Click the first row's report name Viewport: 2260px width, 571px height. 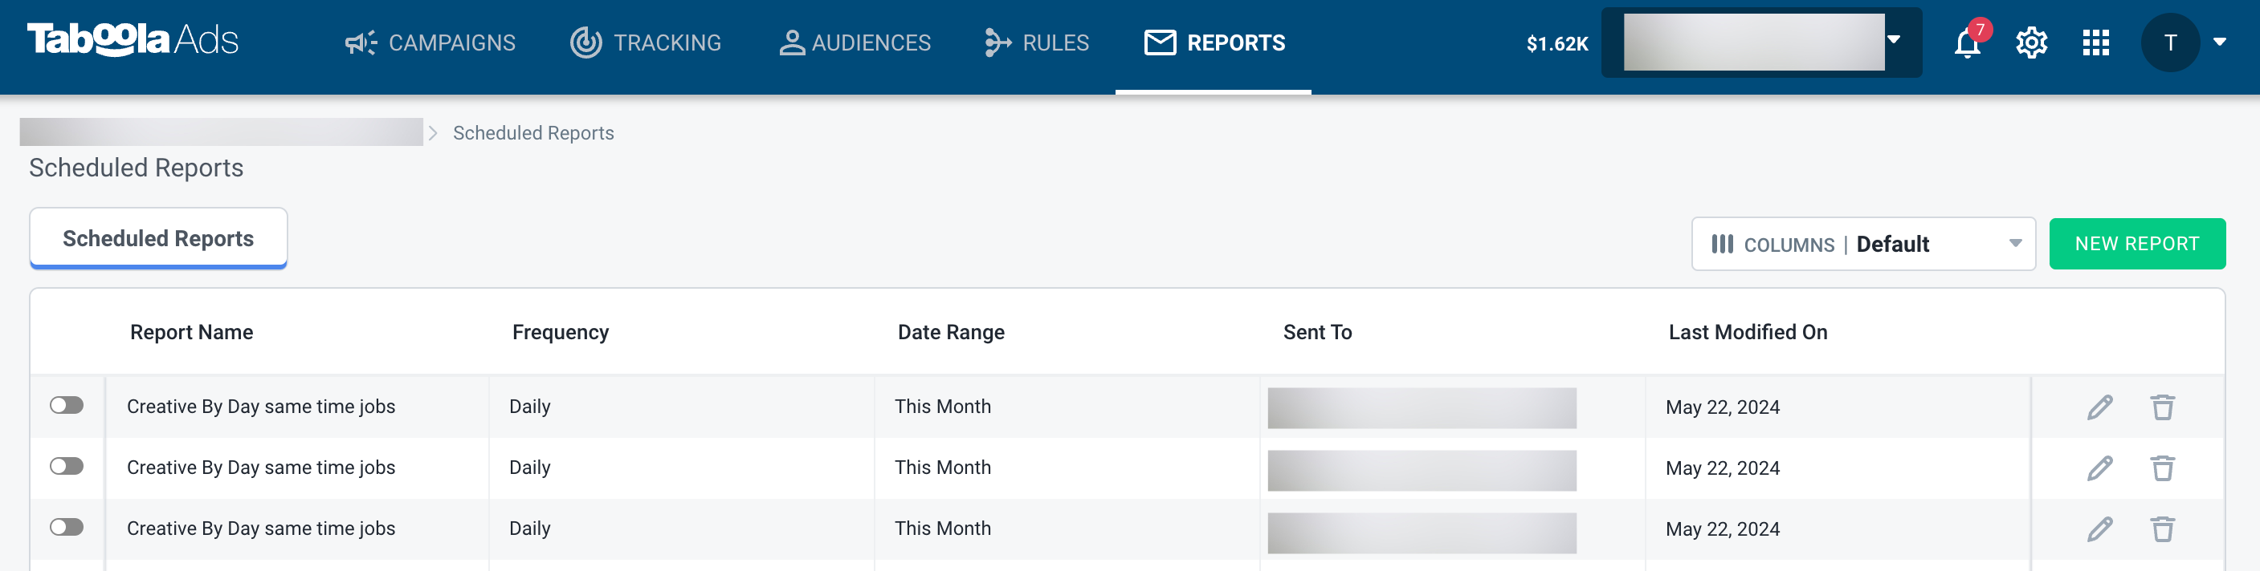(x=260, y=407)
